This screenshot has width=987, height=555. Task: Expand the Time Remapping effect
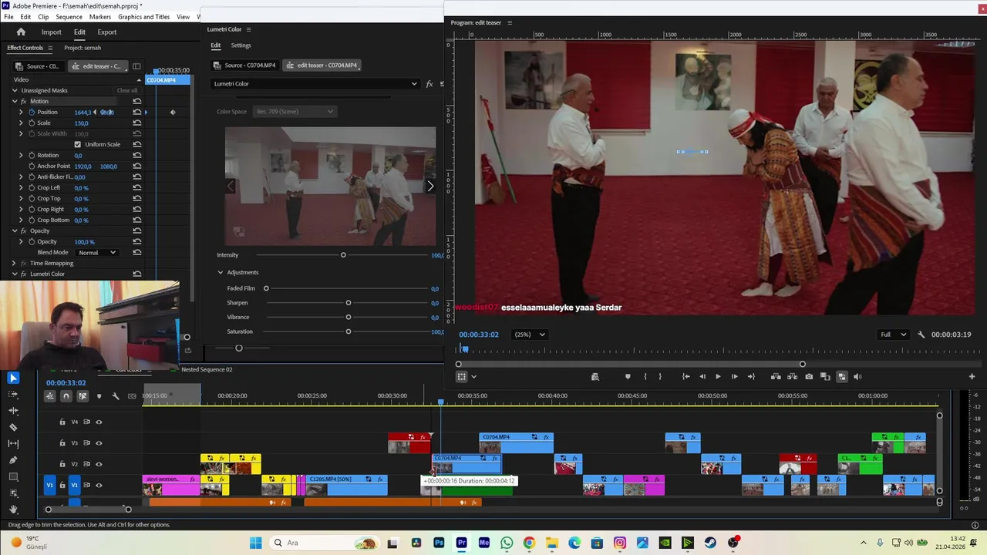[x=15, y=263]
